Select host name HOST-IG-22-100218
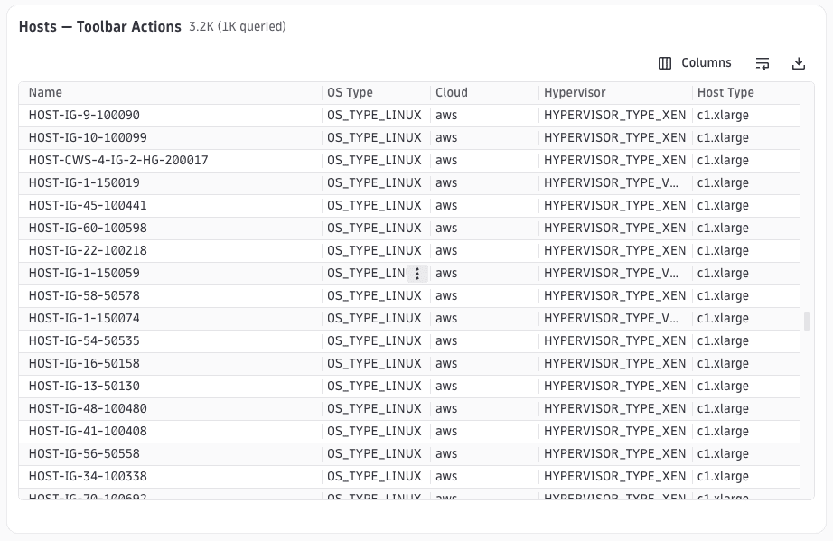The width and height of the screenshot is (833, 541). pyautogui.click(x=88, y=250)
